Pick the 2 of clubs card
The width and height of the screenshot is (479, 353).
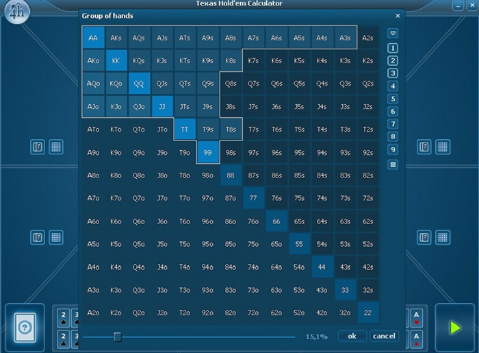pos(63,339)
